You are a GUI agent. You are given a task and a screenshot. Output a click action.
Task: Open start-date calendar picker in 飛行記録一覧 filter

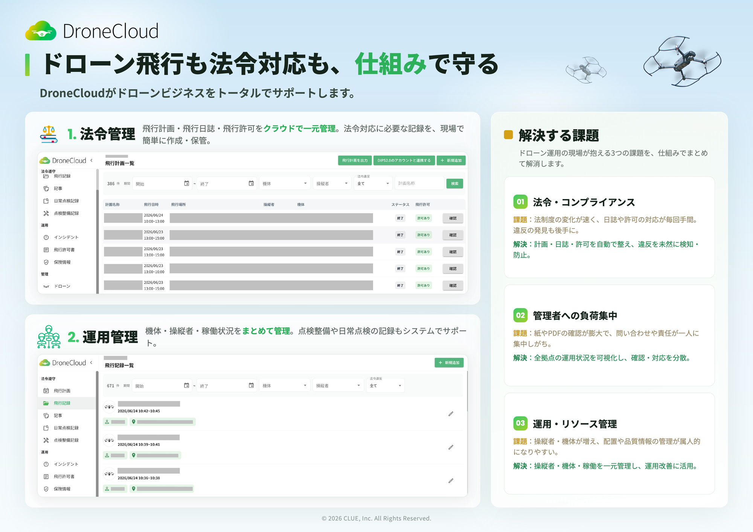pyautogui.click(x=186, y=386)
